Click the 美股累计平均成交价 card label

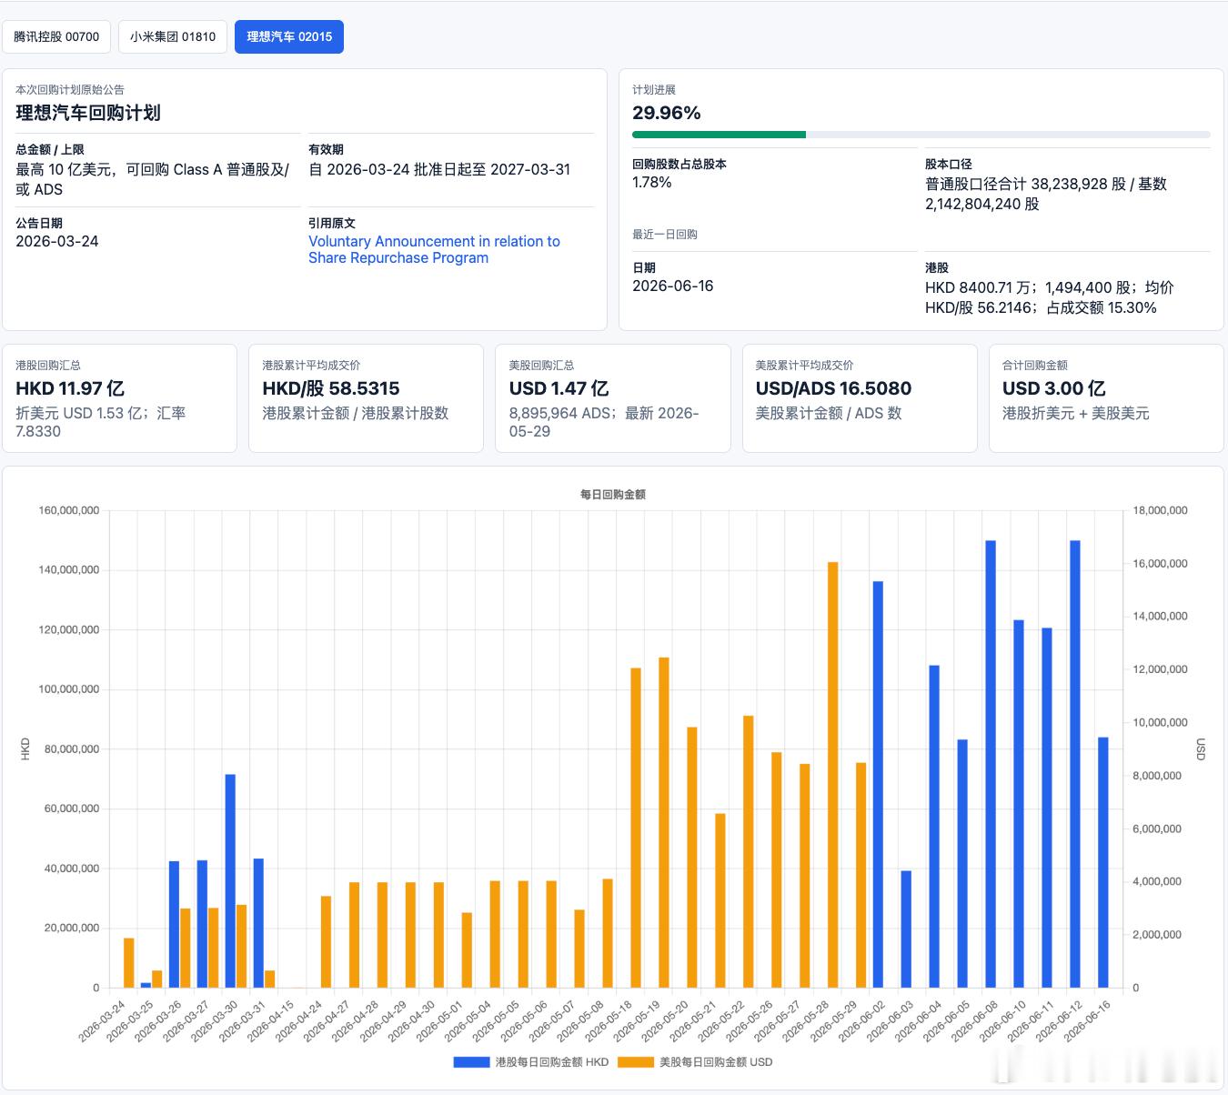click(x=804, y=365)
